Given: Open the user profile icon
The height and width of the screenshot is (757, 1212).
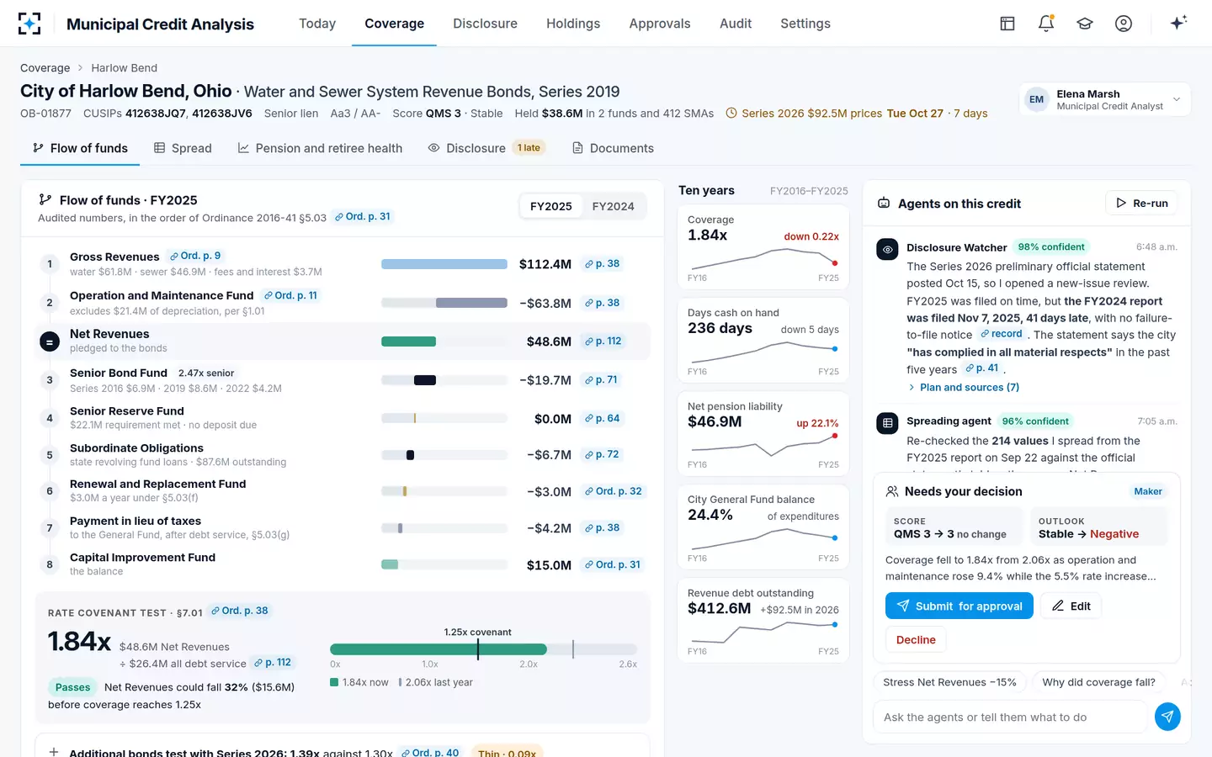Looking at the screenshot, I should [x=1124, y=24].
